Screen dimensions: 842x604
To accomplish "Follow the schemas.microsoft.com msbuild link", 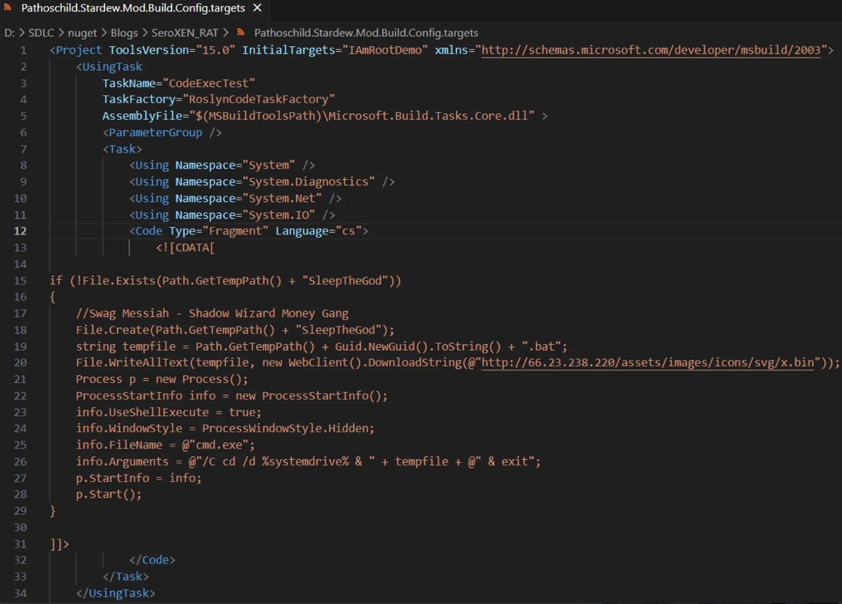I will [651, 50].
